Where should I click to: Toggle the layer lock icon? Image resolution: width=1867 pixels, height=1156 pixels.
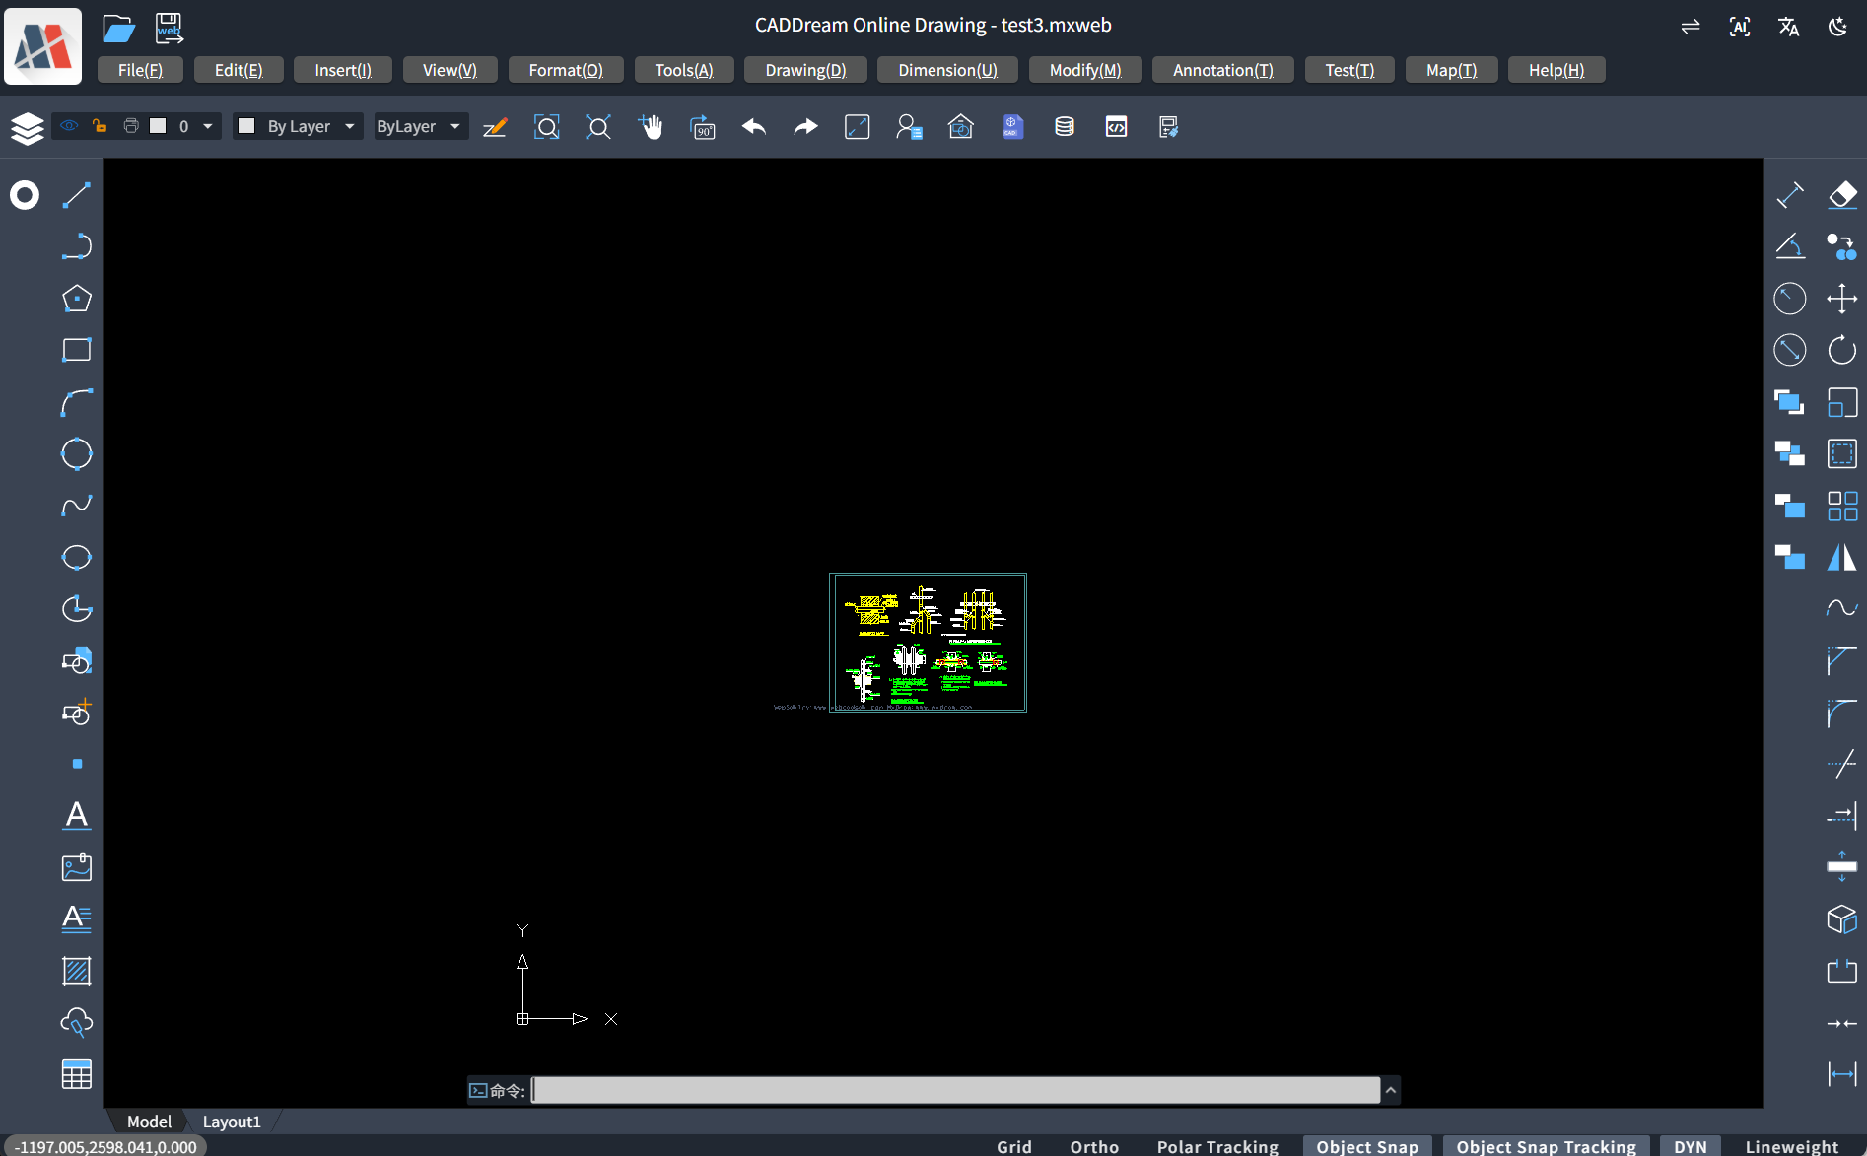pyautogui.click(x=99, y=126)
